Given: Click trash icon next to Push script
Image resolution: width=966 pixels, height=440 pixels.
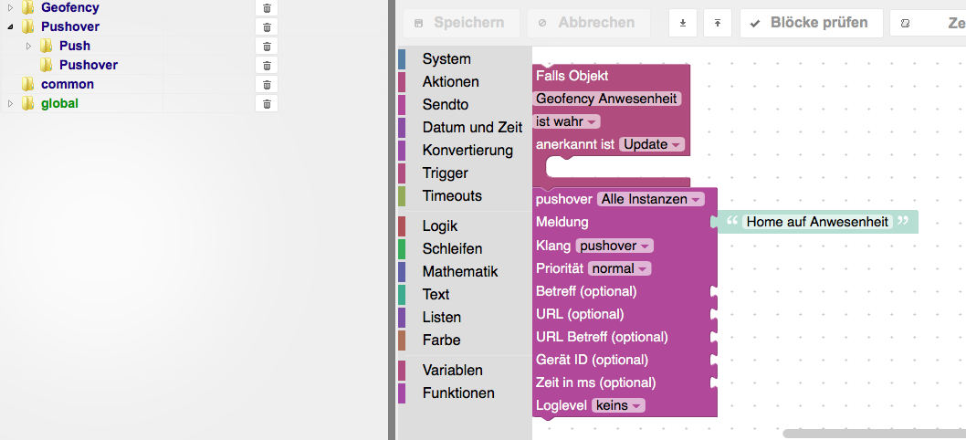Looking at the screenshot, I should click(x=267, y=46).
